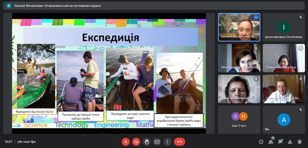Select Людмила Василівна's video tile

[239, 58]
